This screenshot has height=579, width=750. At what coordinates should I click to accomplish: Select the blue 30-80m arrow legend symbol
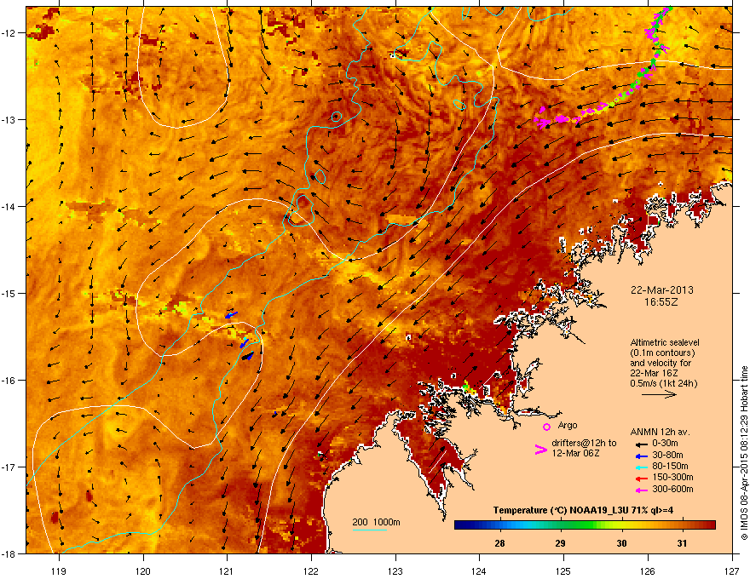tap(642, 456)
